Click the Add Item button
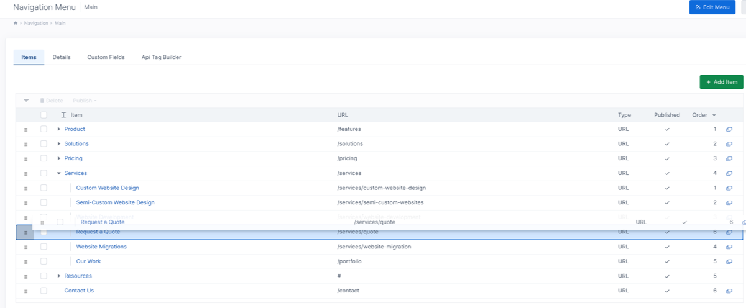This screenshot has width=746, height=308. pyautogui.click(x=721, y=82)
